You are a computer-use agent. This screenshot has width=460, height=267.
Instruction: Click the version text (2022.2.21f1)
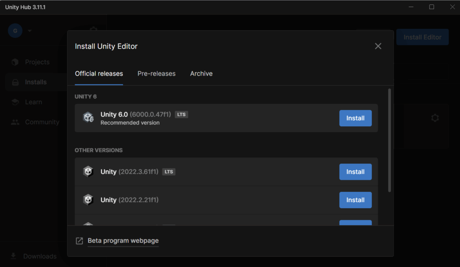[138, 200]
